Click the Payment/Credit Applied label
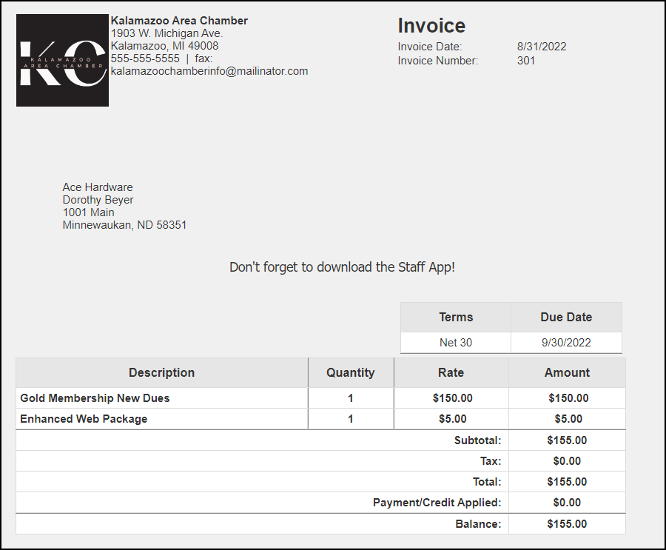This screenshot has height=550, width=666. point(437,503)
